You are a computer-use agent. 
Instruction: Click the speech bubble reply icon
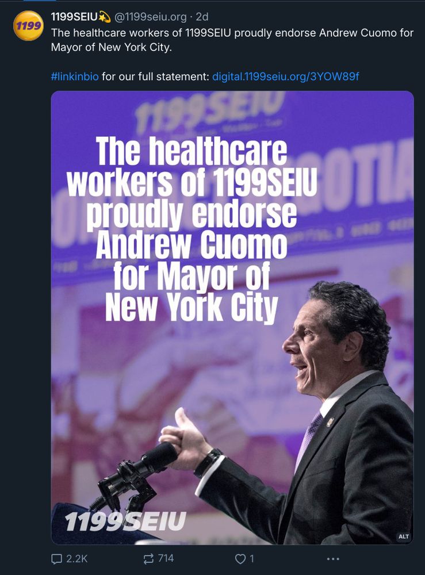pos(56,559)
